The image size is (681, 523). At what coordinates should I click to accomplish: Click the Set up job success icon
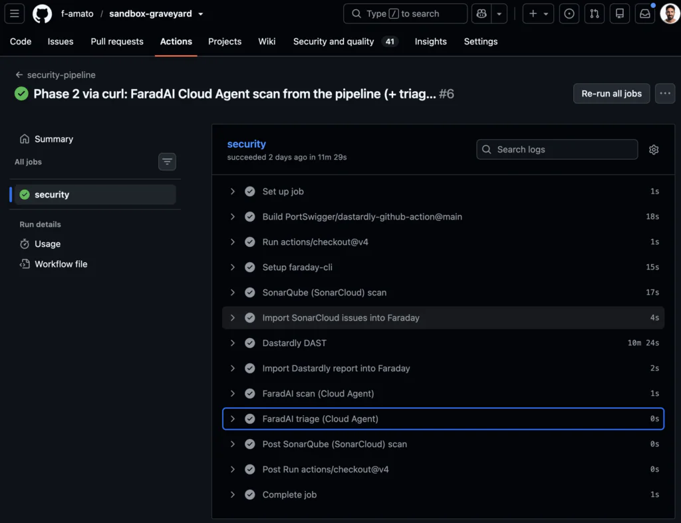250,192
